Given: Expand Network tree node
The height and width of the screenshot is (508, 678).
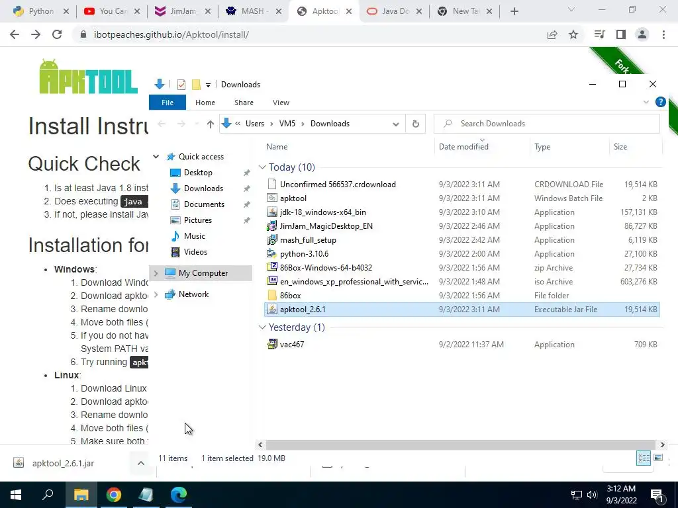Looking at the screenshot, I should point(156,294).
